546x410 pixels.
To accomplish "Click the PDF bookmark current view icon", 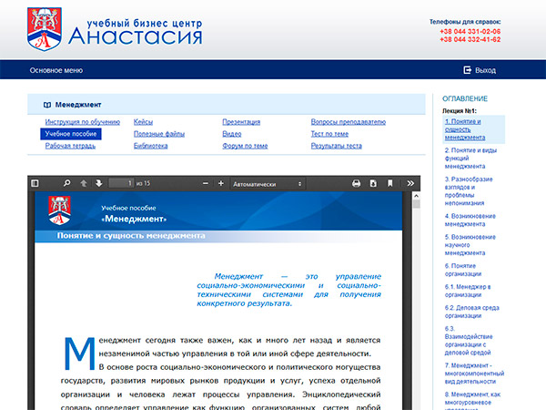I will pyautogui.click(x=389, y=183).
